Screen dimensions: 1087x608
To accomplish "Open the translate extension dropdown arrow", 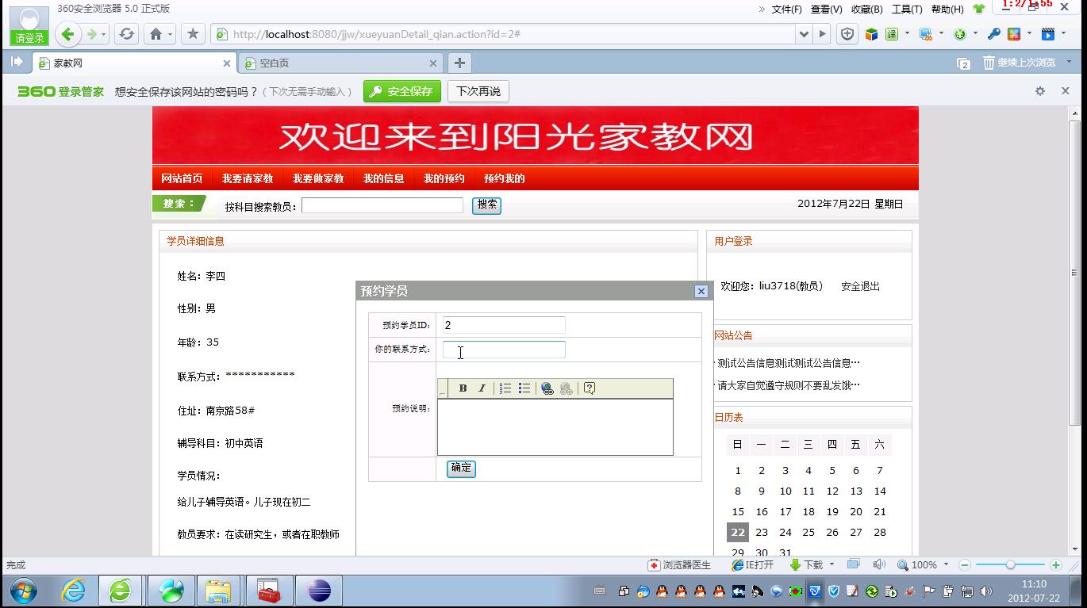I will pyautogui.click(x=907, y=34).
